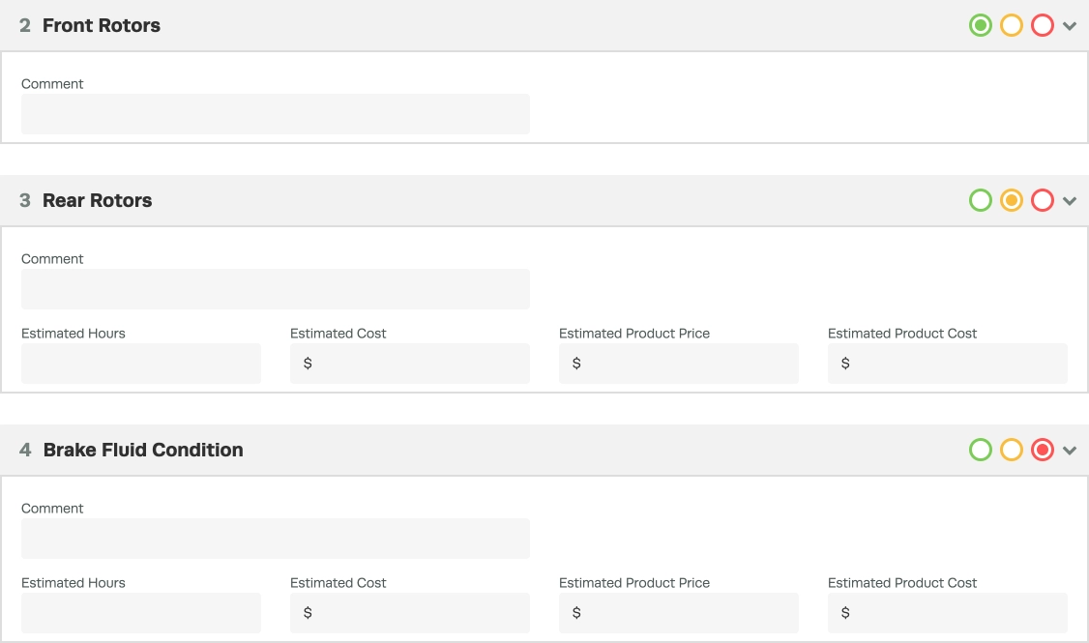Click the Brake Fluid Condition section title
The height and width of the screenshot is (643, 1089).
coord(143,450)
